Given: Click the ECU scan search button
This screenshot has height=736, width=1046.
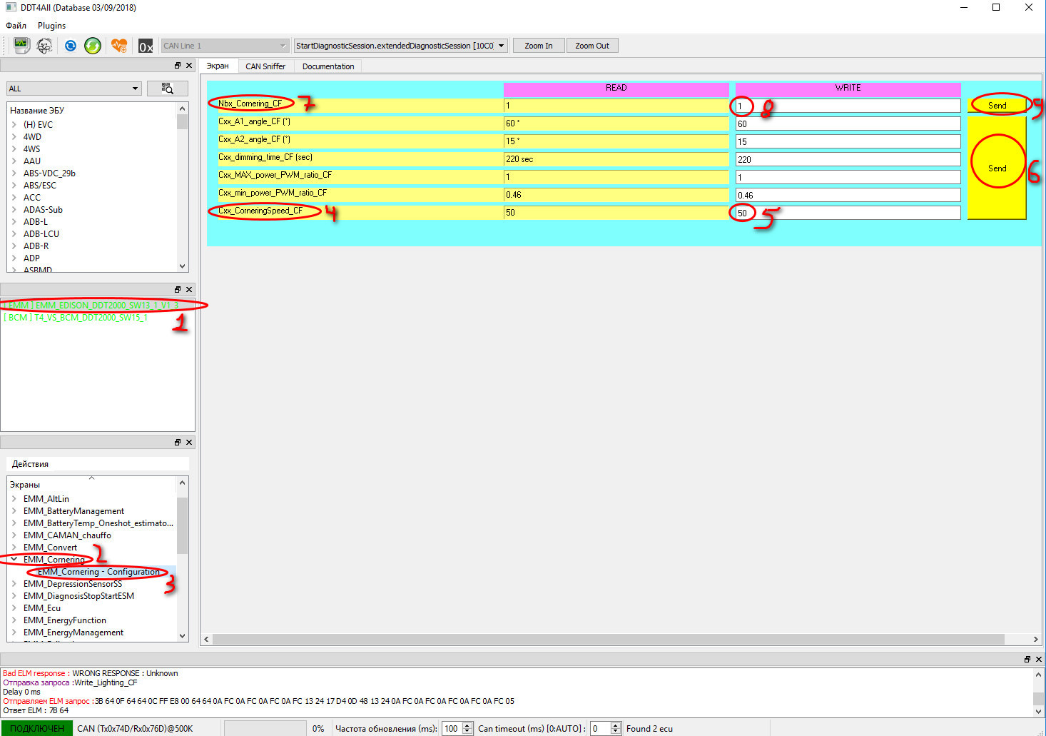Looking at the screenshot, I should tap(168, 89).
